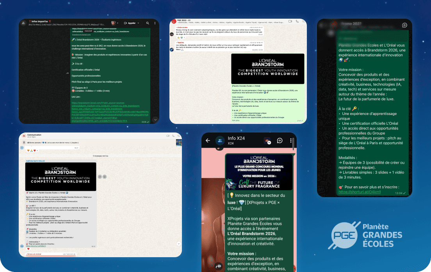Start voice call in Communication chat

(173, 136)
